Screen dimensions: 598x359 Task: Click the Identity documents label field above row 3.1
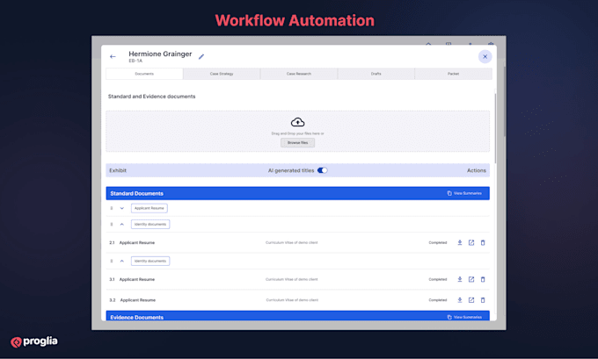pyautogui.click(x=150, y=262)
